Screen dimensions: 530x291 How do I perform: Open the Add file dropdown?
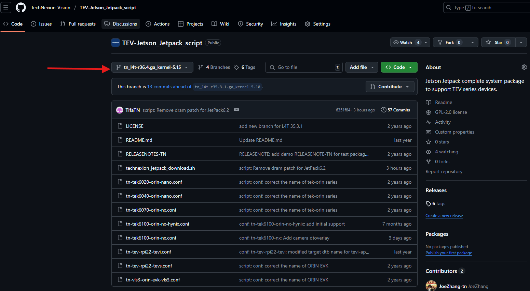point(362,67)
